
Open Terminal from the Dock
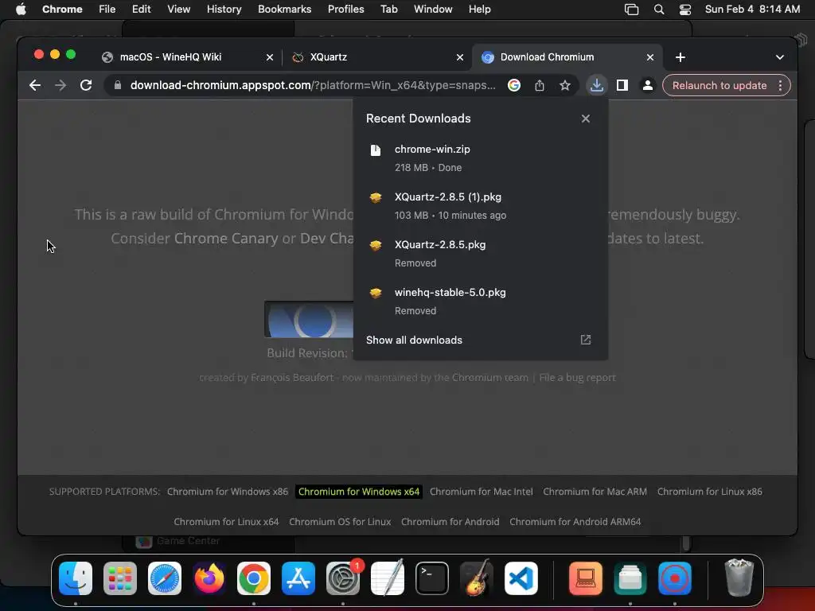[x=432, y=578]
